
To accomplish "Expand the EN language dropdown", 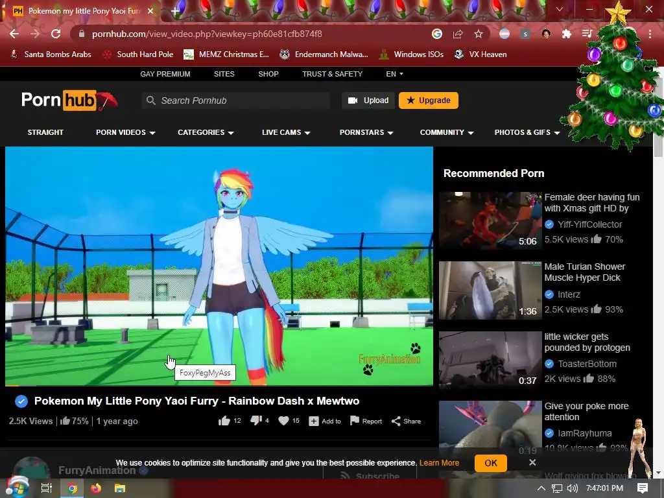I will click(x=394, y=74).
